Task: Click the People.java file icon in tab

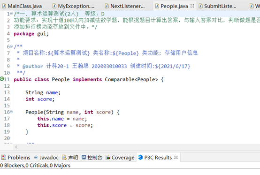Action: [157, 6]
